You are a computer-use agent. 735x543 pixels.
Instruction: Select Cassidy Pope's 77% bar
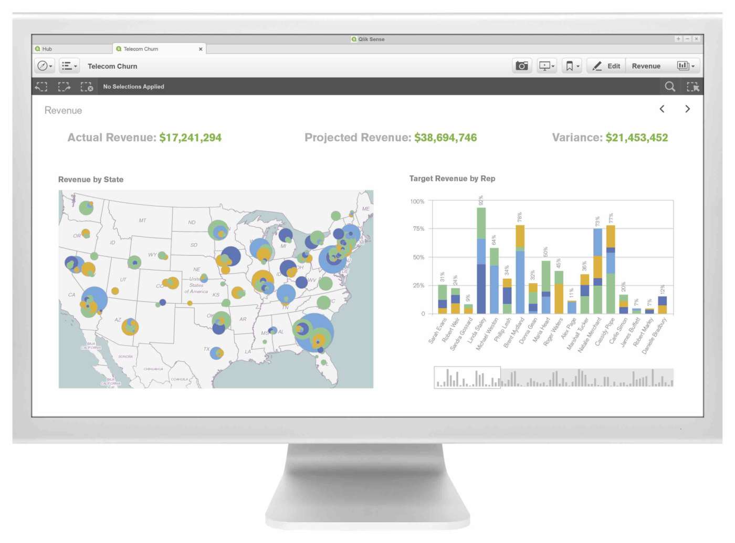pyautogui.click(x=611, y=270)
